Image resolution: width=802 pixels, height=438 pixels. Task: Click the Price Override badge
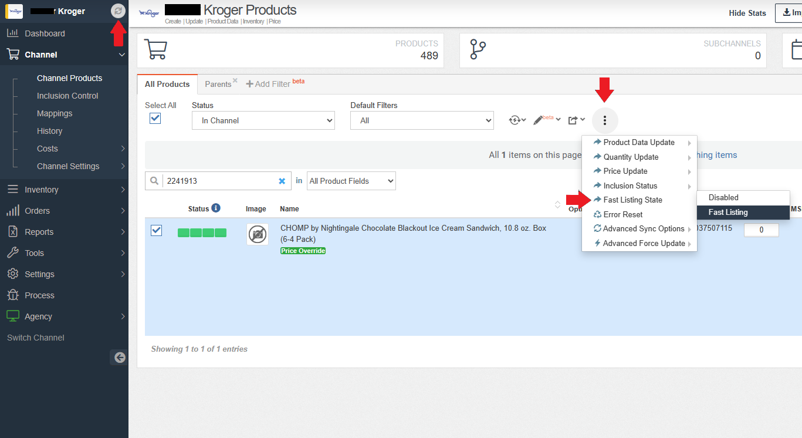coord(303,251)
